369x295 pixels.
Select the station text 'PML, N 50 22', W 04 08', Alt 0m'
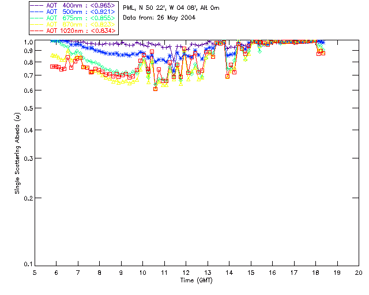tap(171, 8)
